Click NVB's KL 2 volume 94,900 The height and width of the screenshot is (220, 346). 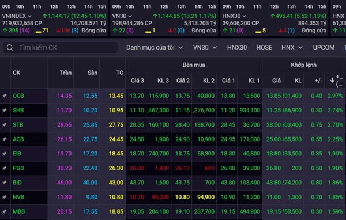click(206, 197)
